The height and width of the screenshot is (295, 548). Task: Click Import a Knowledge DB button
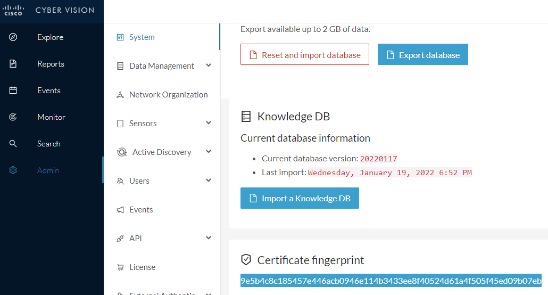pyautogui.click(x=300, y=198)
